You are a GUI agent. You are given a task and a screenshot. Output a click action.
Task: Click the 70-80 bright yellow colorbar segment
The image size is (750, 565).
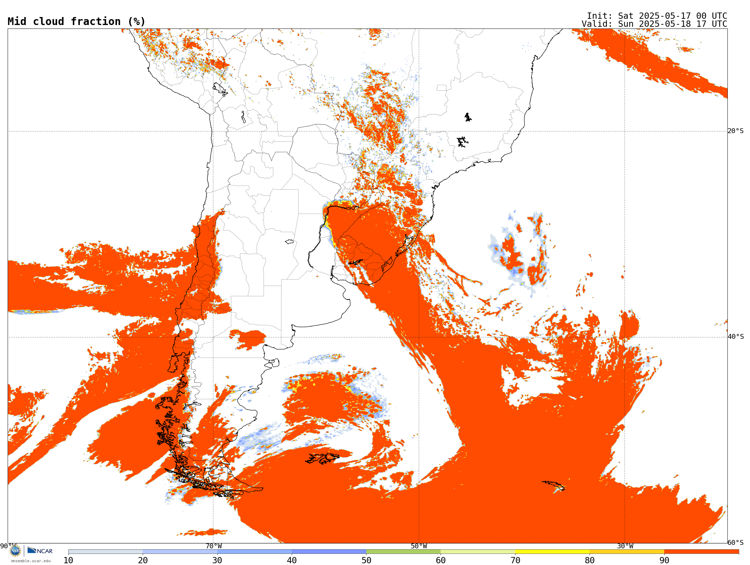tap(552, 552)
